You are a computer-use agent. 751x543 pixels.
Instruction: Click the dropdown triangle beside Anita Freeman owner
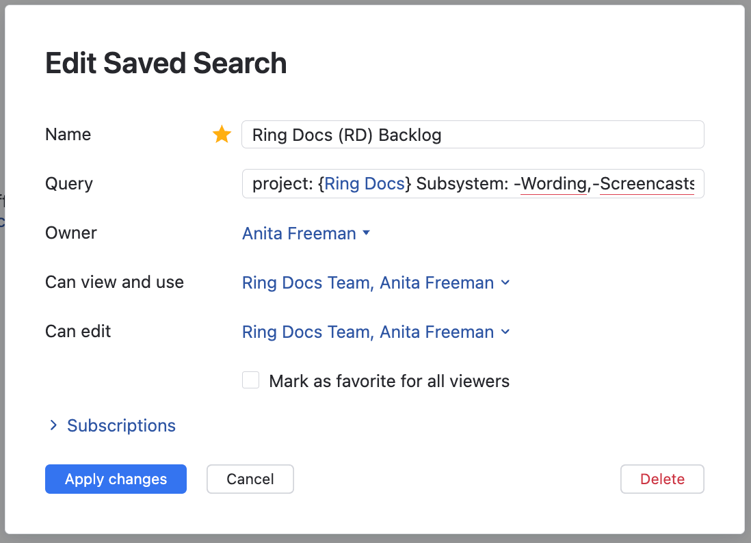(367, 233)
